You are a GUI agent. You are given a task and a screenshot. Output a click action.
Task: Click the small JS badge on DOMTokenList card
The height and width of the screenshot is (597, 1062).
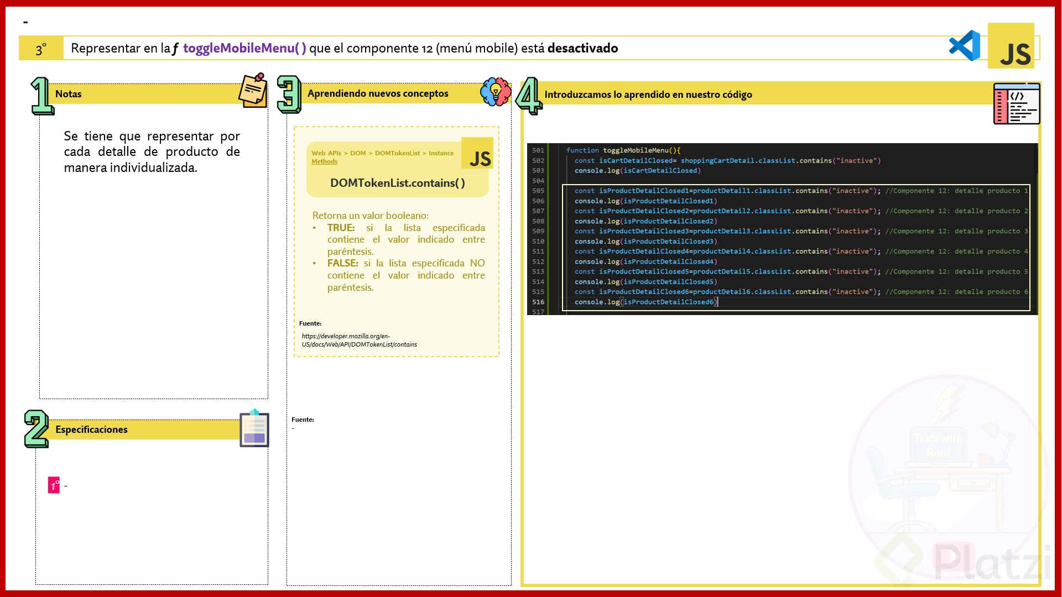[x=478, y=153]
